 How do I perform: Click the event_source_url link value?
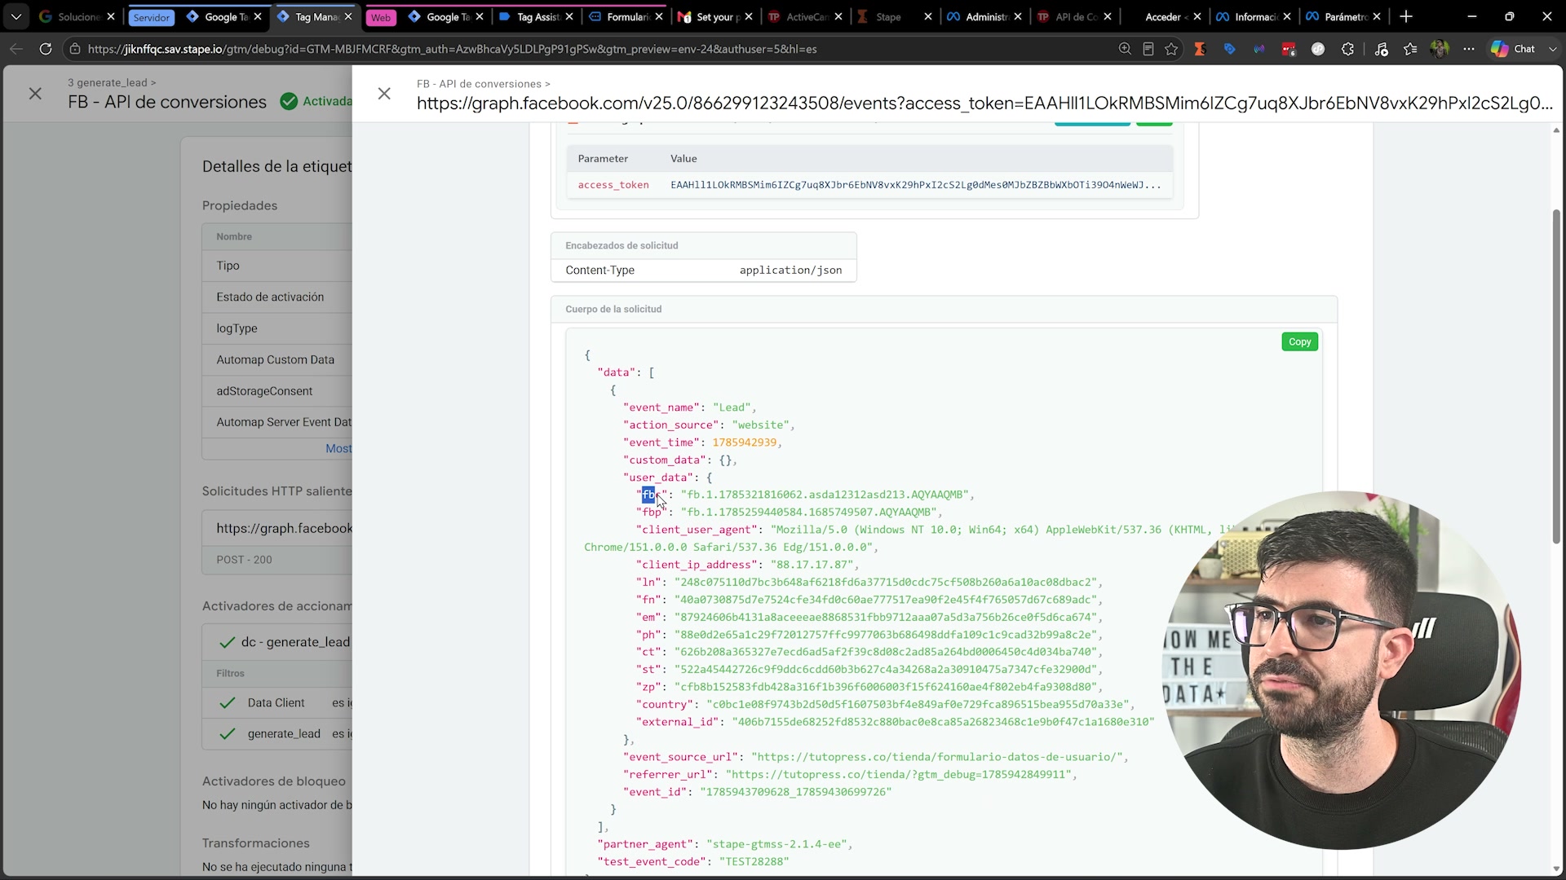937,758
